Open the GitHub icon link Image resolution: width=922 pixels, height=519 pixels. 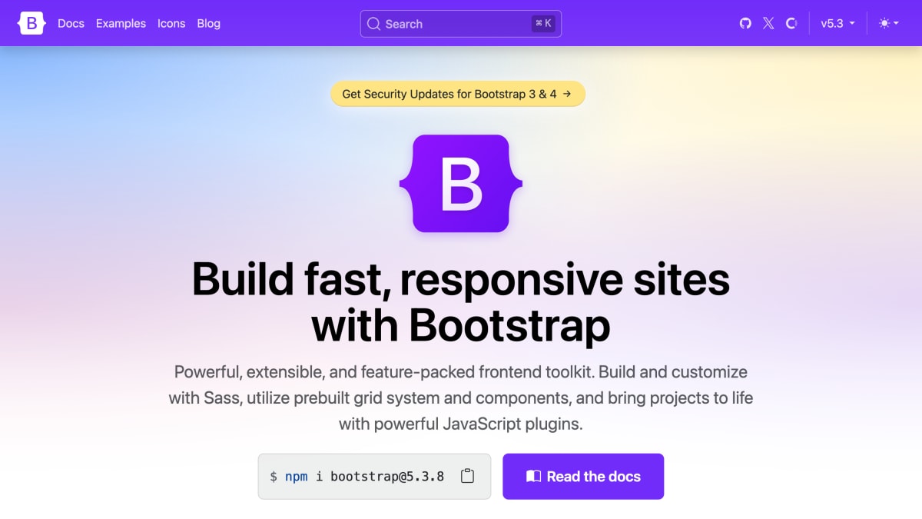pos(745,23)
